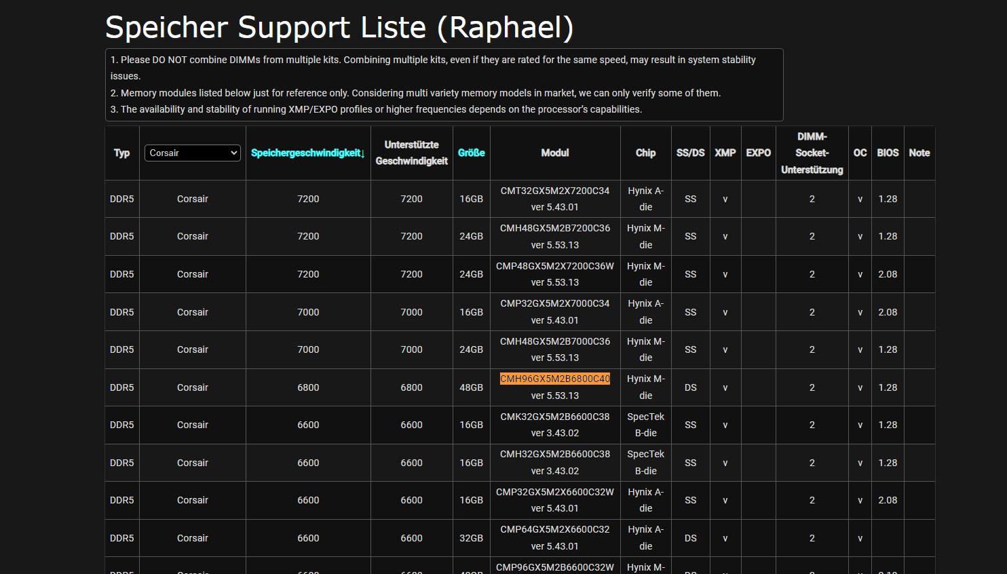Sort table by Größe header
The height and width of the screenshot is (574, 1007).
pos(471,153)
